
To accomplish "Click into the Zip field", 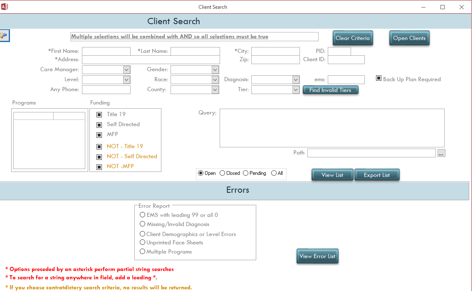I will tap(276, 60).
